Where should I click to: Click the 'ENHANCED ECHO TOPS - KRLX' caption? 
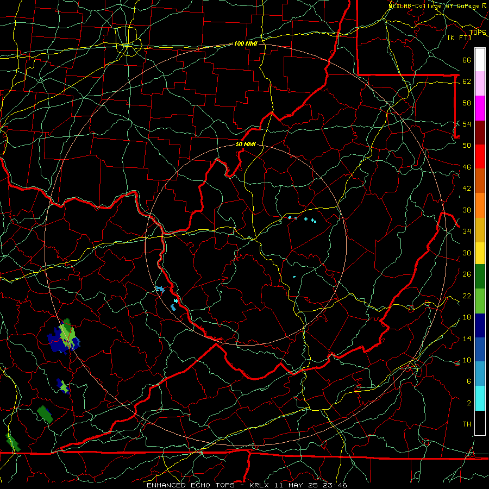(x=209, y=485)
